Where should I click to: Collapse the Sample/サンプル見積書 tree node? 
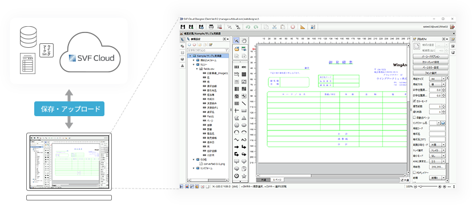coord(190,56)
